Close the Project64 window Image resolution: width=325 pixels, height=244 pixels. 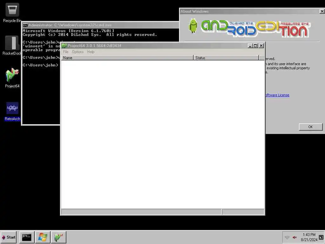(261, 46)
